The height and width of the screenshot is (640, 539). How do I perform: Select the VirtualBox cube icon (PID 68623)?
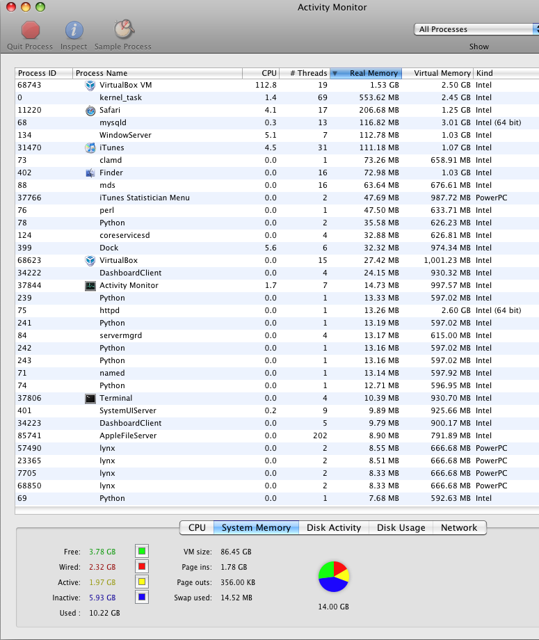click(90, 260)
